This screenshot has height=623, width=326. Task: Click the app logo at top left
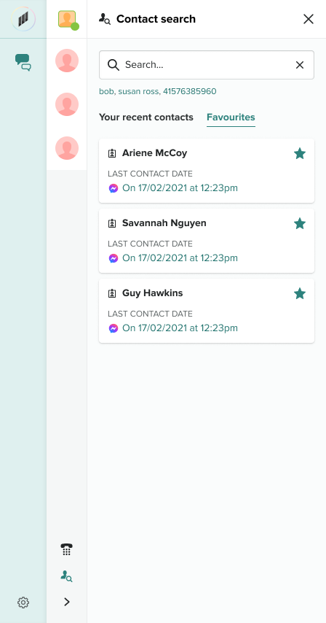pos(23,19)
